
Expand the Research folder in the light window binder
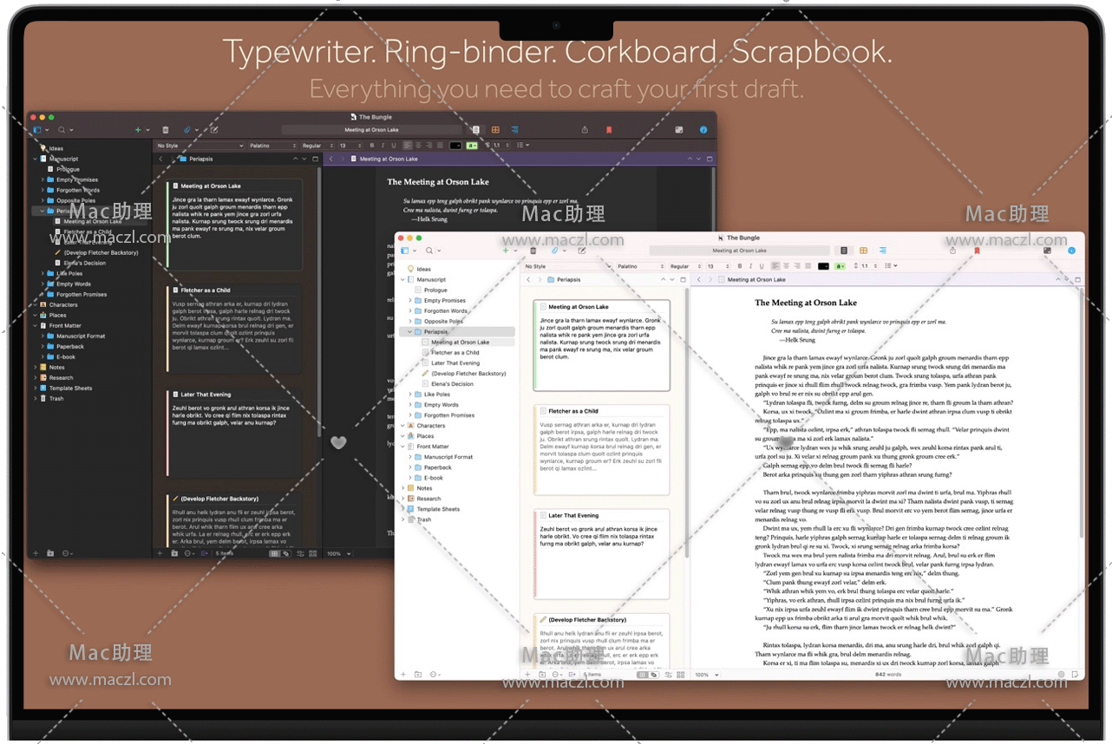(x=402, y=499)
